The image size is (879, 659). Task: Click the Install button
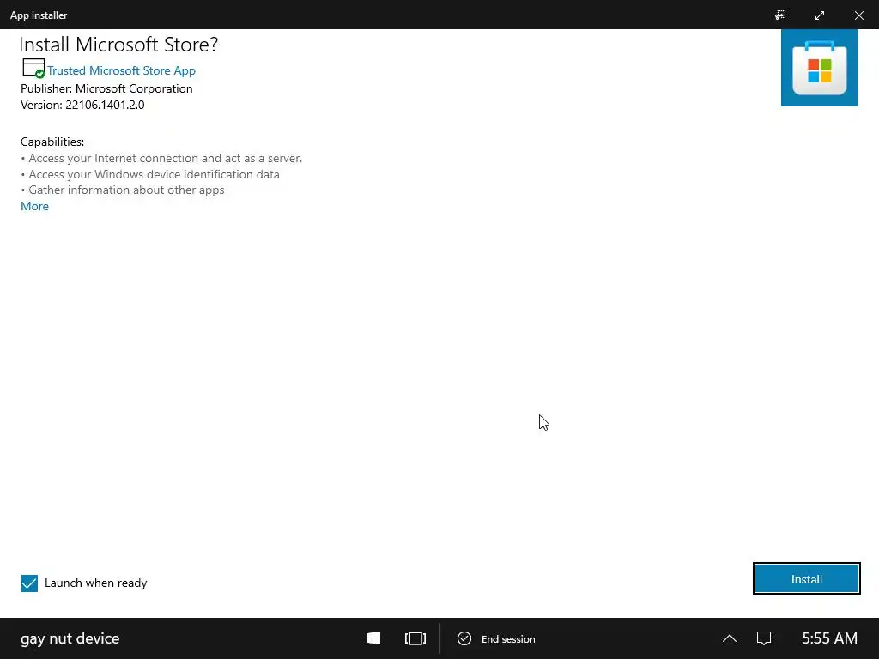click(806, 579)
